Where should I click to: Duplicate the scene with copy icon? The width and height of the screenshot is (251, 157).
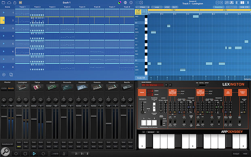11,74
